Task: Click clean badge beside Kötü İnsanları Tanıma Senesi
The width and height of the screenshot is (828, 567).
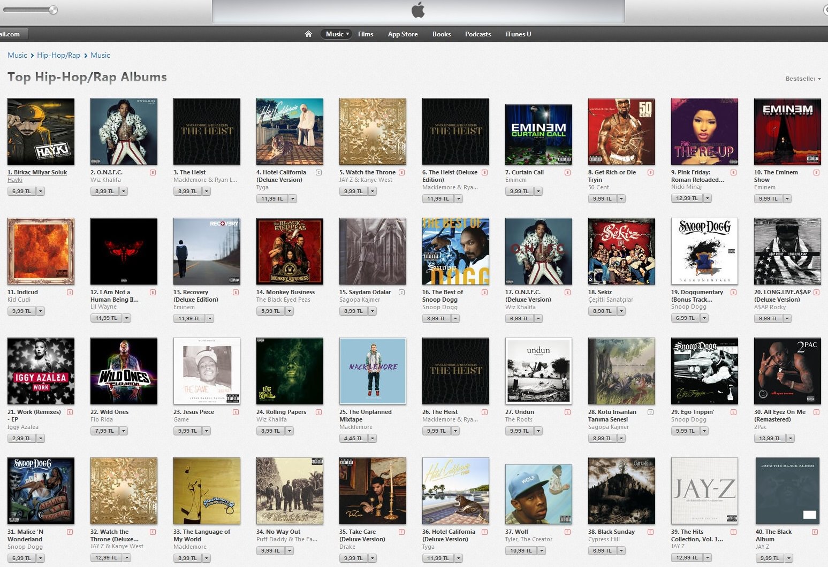Action: pos(650,412)
